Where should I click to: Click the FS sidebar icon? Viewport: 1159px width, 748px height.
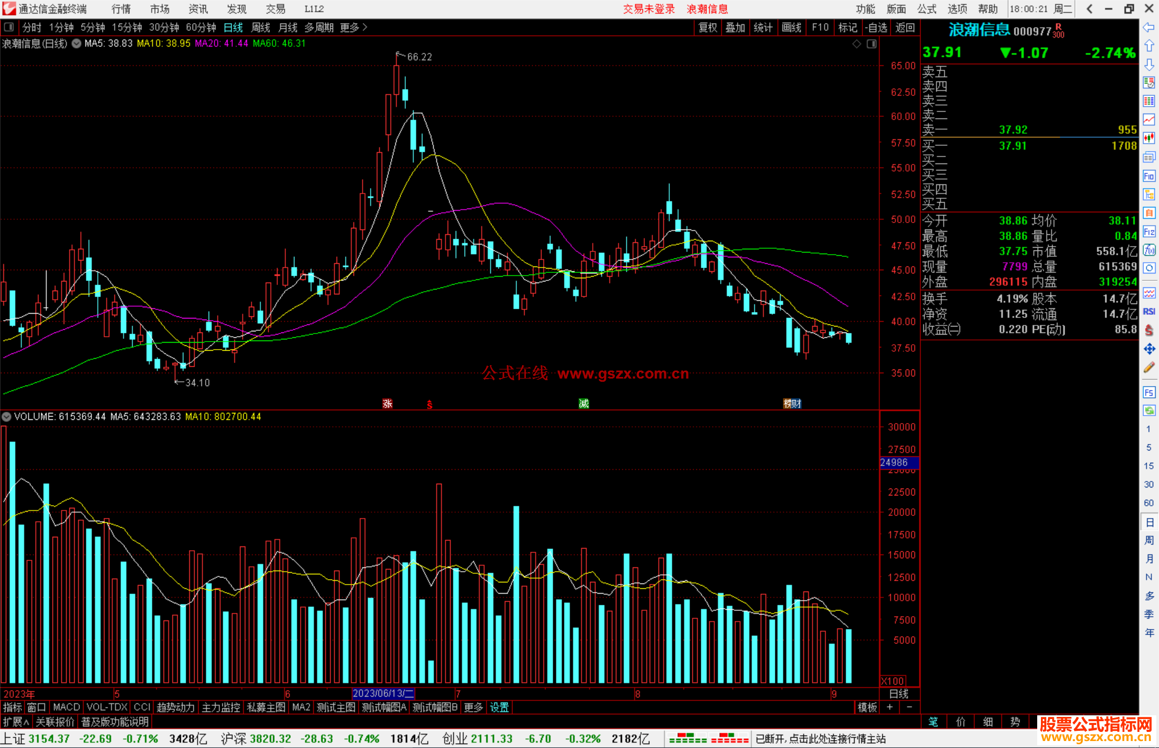(x=1149, y=392)
